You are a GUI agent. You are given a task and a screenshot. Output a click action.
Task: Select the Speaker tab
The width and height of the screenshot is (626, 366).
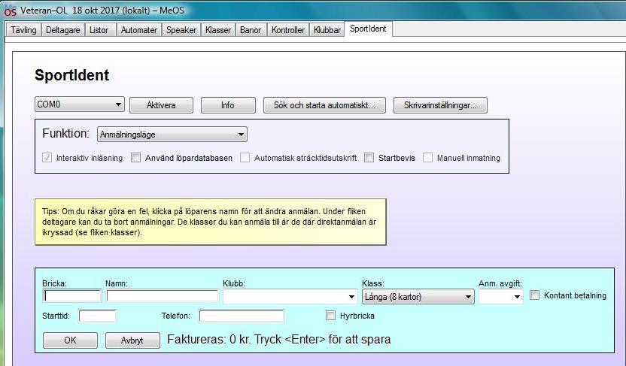[x=181, y=30]
